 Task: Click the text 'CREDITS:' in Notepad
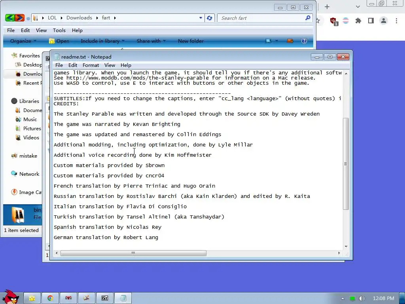click(x=66, y=104)
